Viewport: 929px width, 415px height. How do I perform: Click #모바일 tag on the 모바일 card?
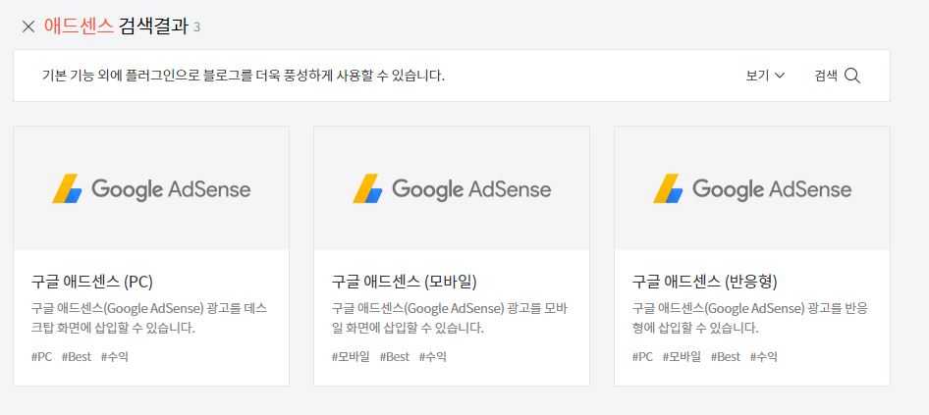[x=351, y=357]
